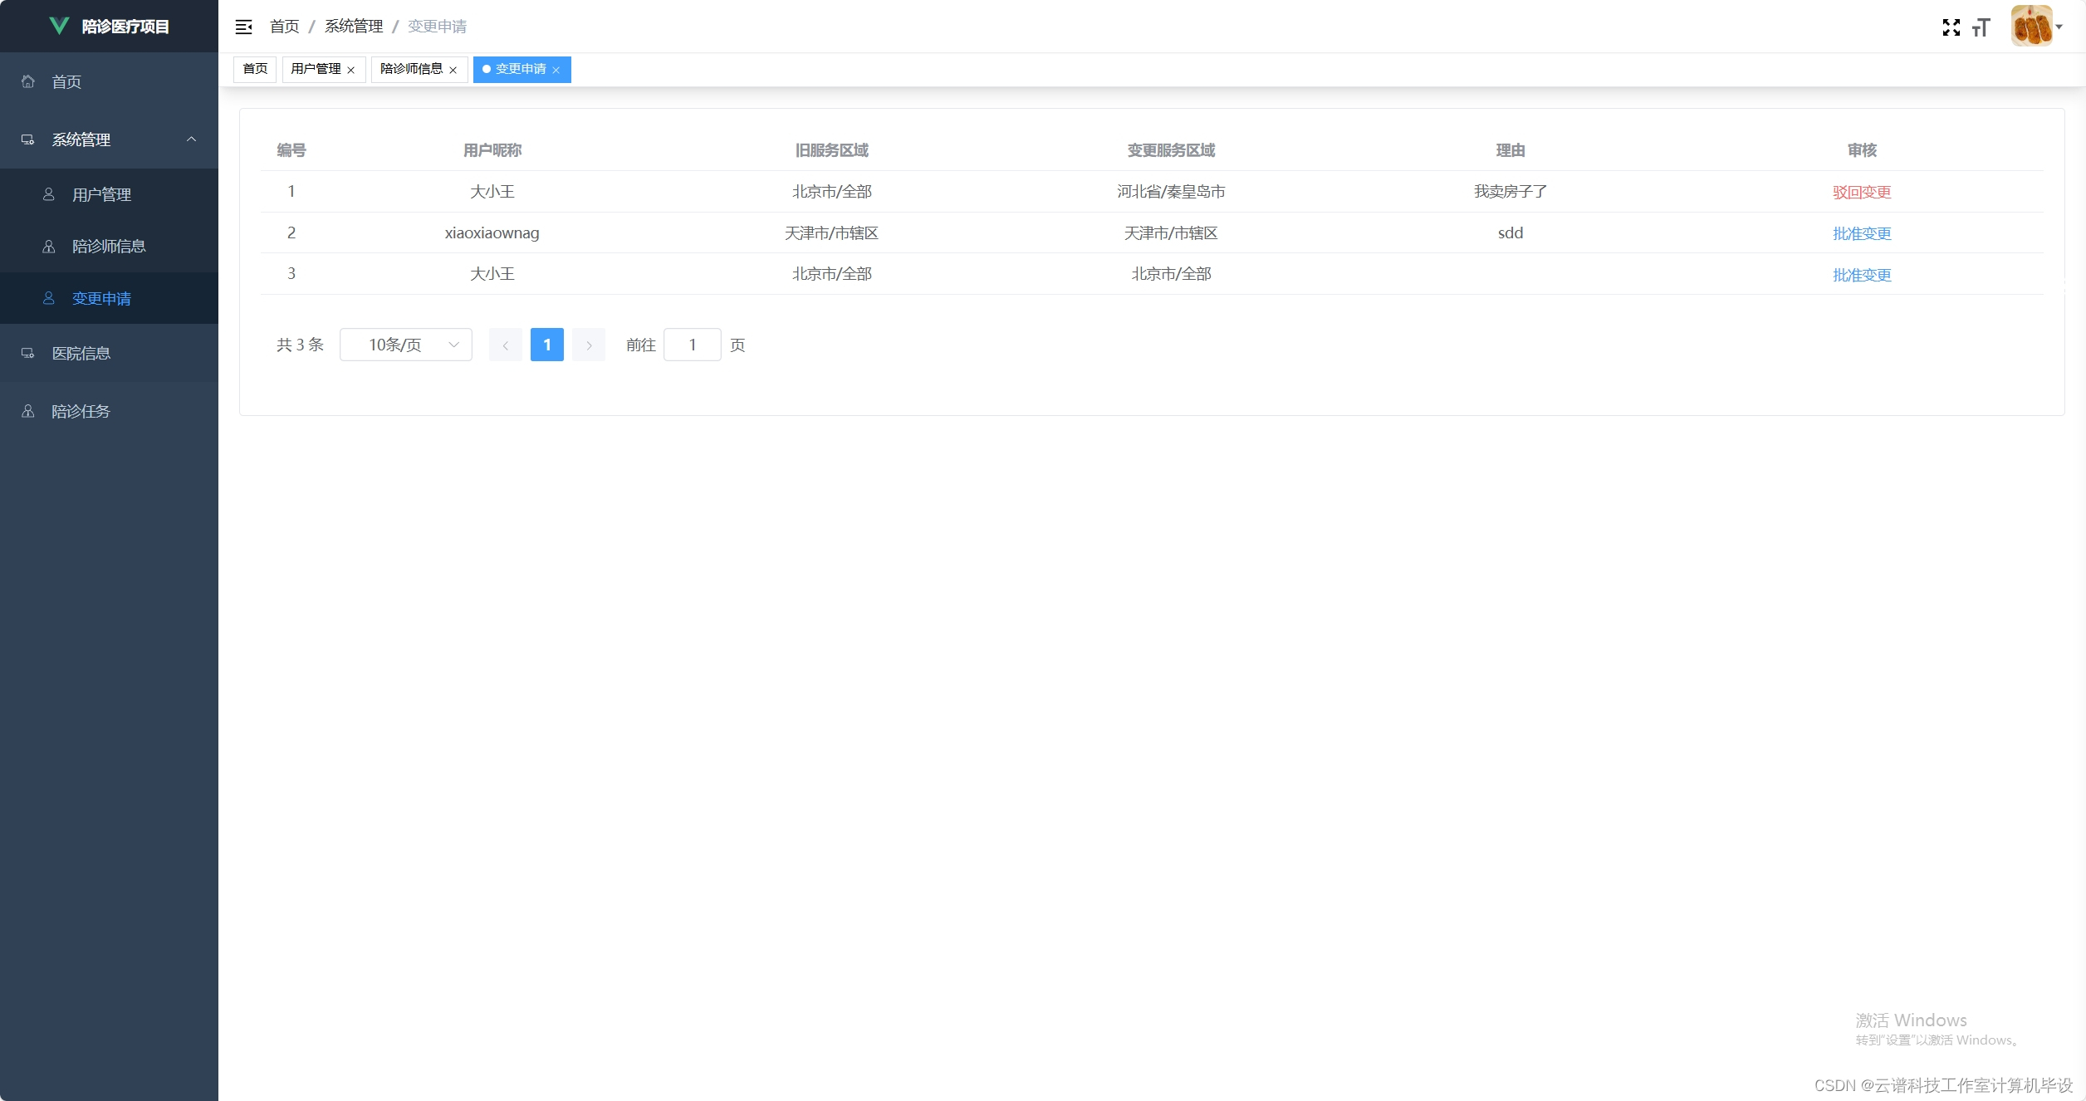Screen dimensions: 2086x1101
Task: Collapse the 系统管理 menu chevron
Action: (x=192, y=139)
